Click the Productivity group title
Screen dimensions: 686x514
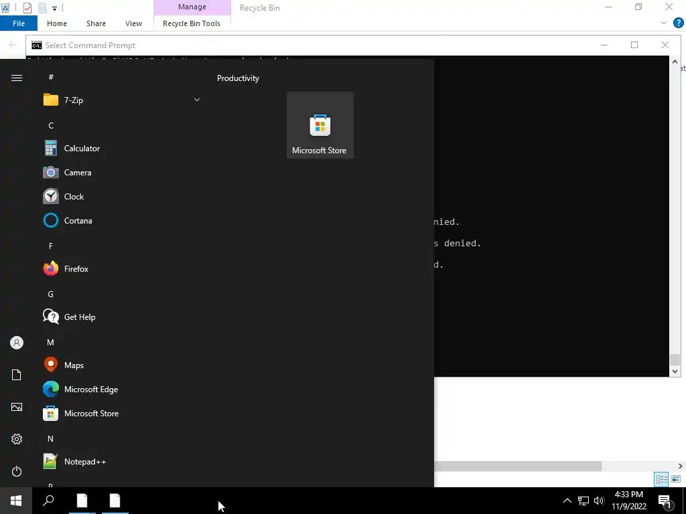[x=238, y=78]
